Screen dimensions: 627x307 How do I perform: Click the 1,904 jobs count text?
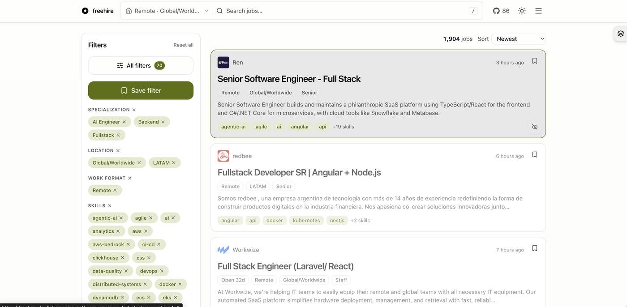click(x=458, y=39)
